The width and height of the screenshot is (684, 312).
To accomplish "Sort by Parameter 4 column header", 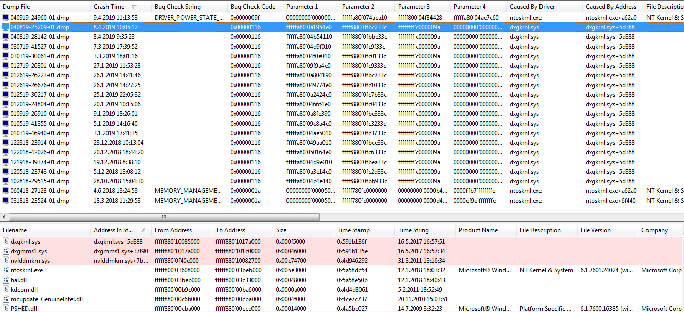I will point(479,7).
